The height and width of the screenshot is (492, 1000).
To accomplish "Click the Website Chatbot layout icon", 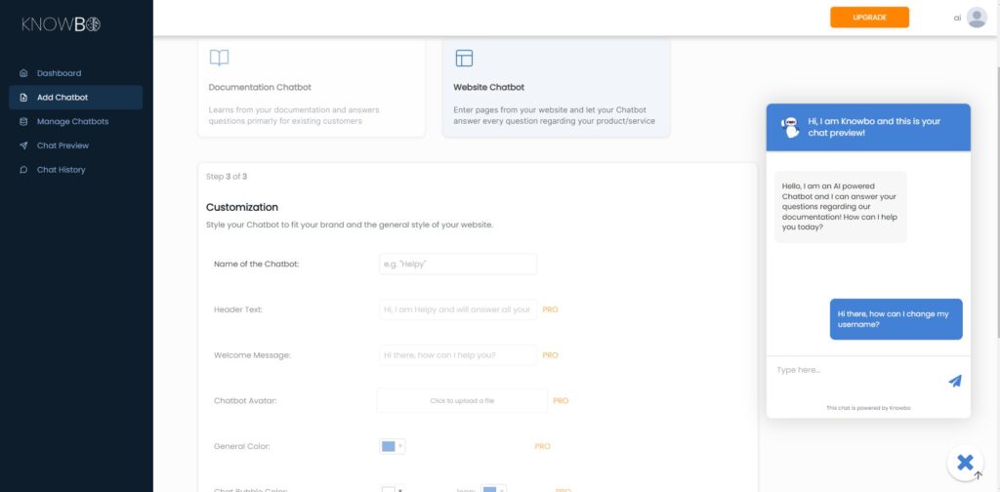I will click(x=464, y=58).
